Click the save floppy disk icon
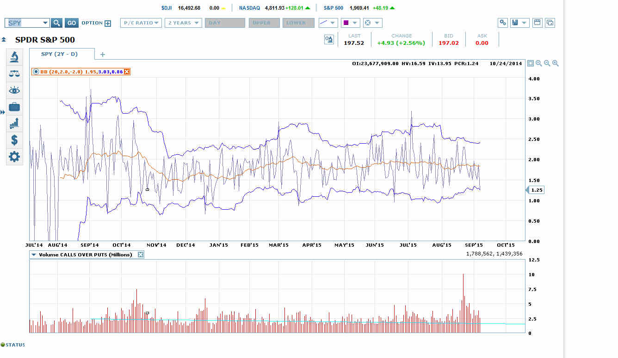The height and width of the screenshot is (358, 618). tap(515, 23)
